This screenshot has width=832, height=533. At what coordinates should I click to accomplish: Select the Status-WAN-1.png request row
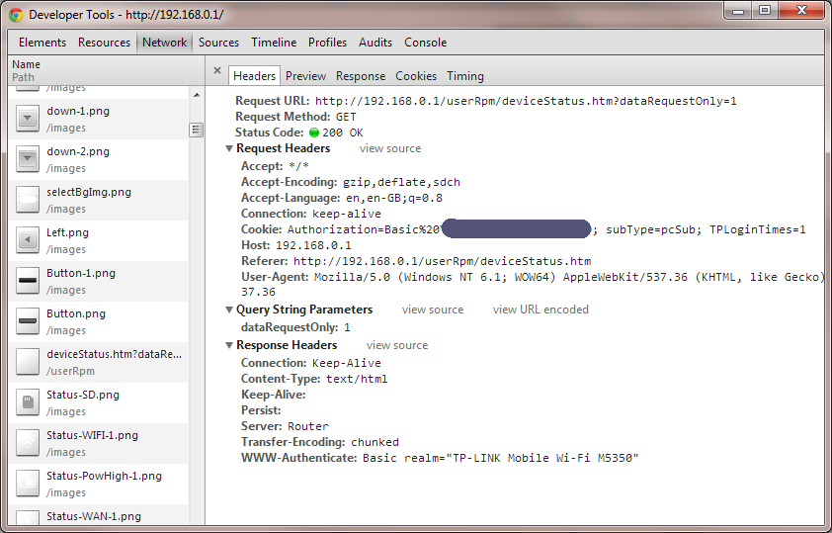click(99, 515)
